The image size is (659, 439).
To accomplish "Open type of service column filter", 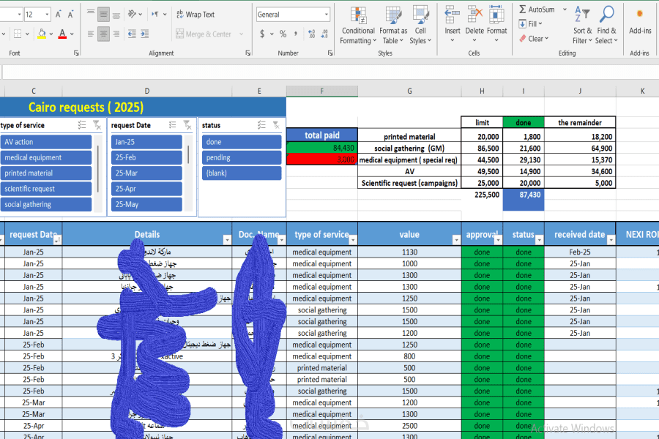I will point(353,240).
